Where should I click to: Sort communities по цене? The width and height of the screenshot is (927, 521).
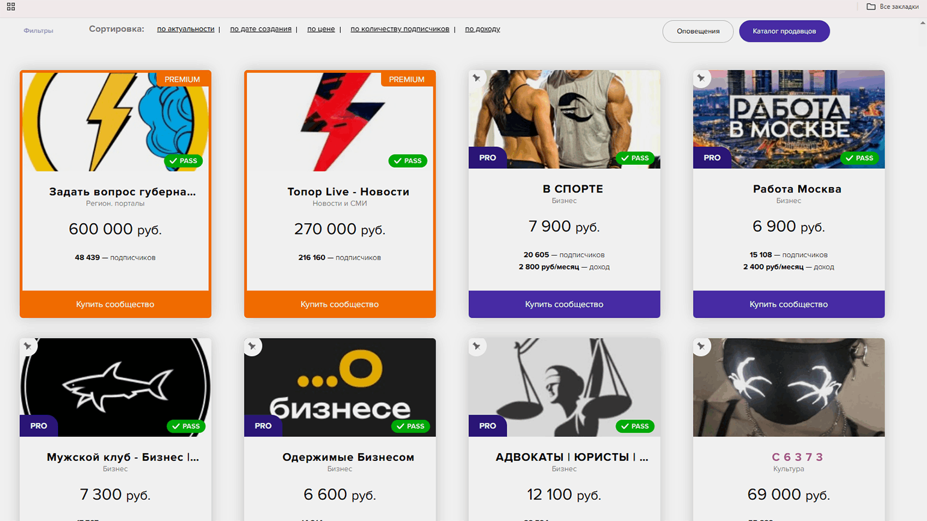pyautogui.click(x=321, y=29)
